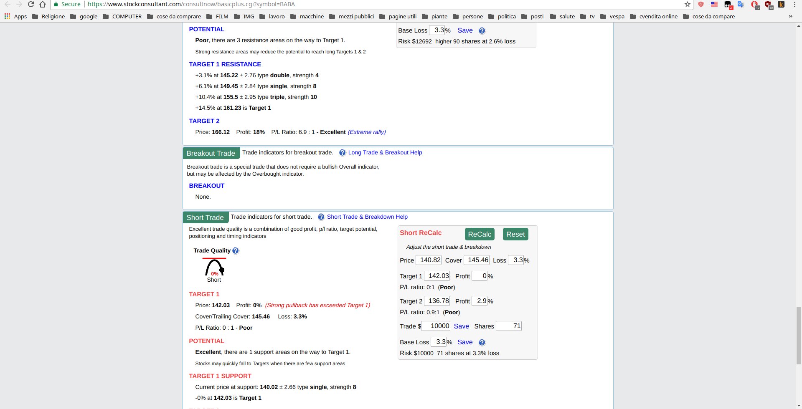Open the COMPUTER bookmarks folder
802x409 pixels.
122,16
